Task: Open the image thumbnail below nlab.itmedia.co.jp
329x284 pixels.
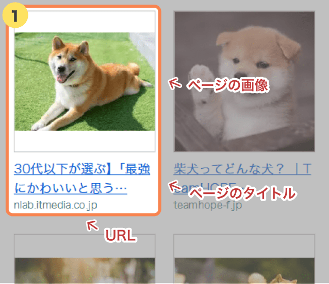Action: click(85, 259)
